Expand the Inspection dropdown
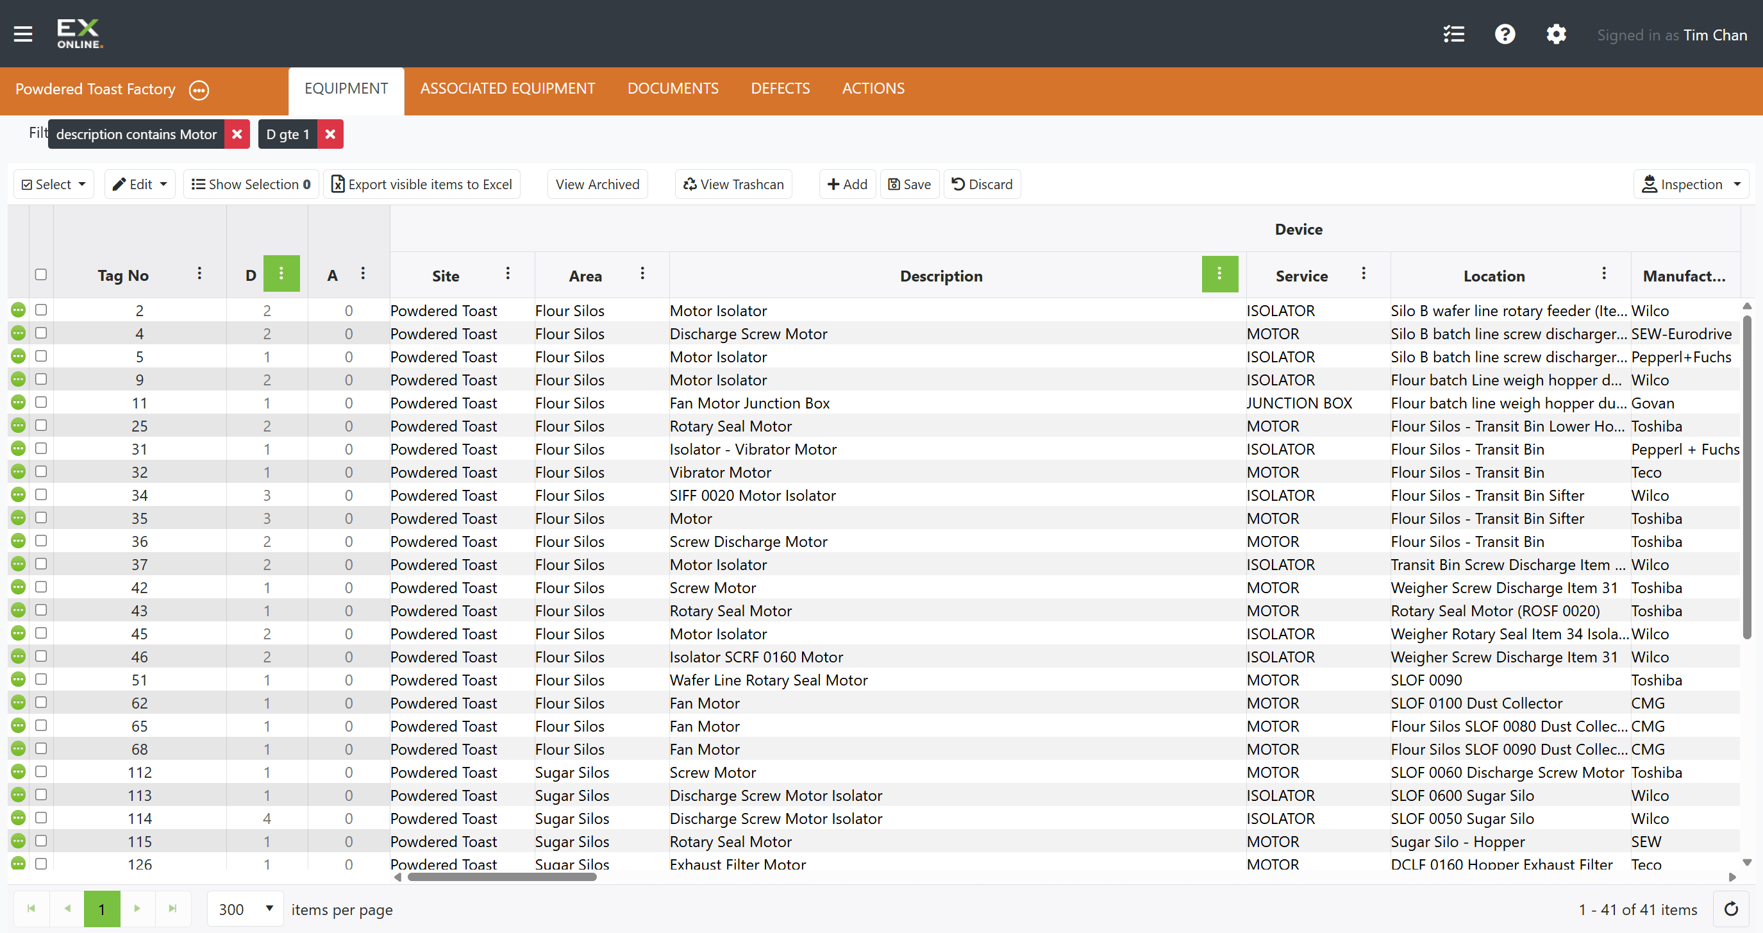The width and height of the screenshot is (1763, 933). [x=1691, y=184]
